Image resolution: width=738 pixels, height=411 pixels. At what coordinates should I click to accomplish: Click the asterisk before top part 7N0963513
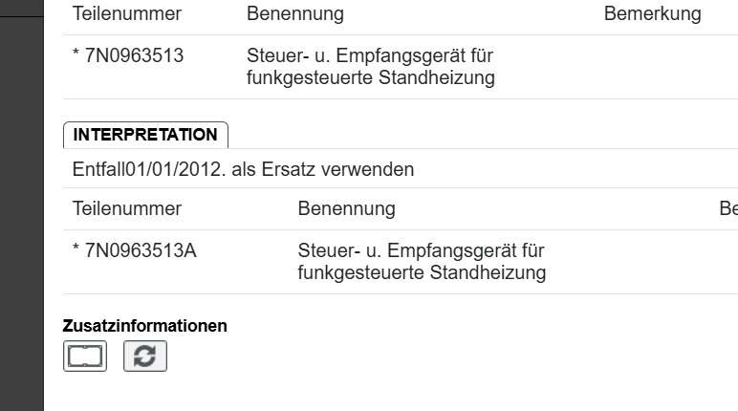(x=76, y=57)
